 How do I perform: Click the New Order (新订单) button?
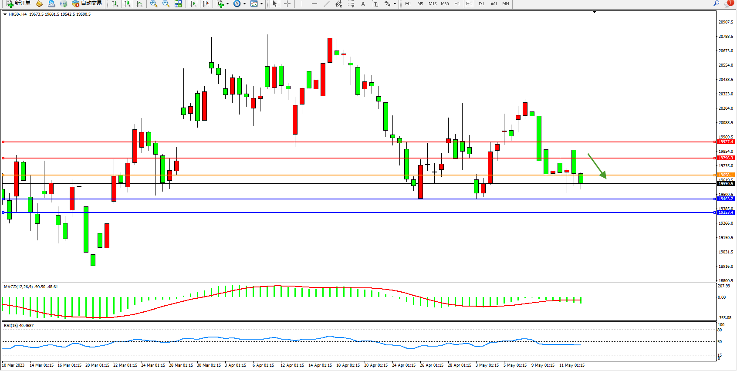(x=18, y=3)
